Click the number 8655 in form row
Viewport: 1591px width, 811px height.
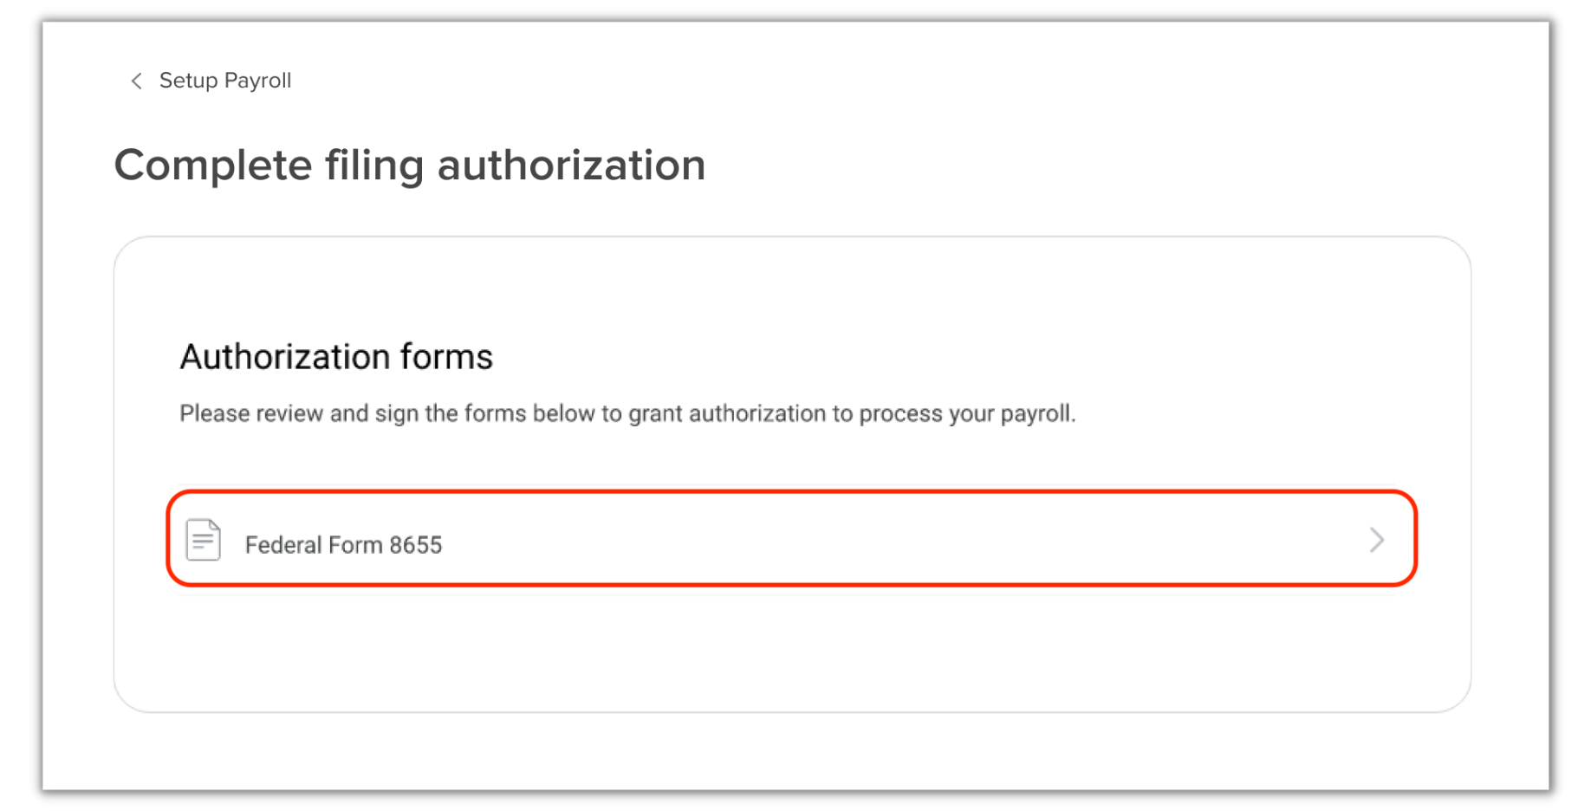click(x=416, y=544)
